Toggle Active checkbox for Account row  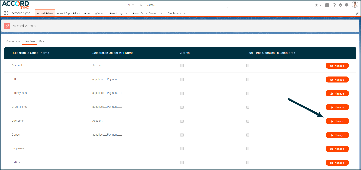182,66
